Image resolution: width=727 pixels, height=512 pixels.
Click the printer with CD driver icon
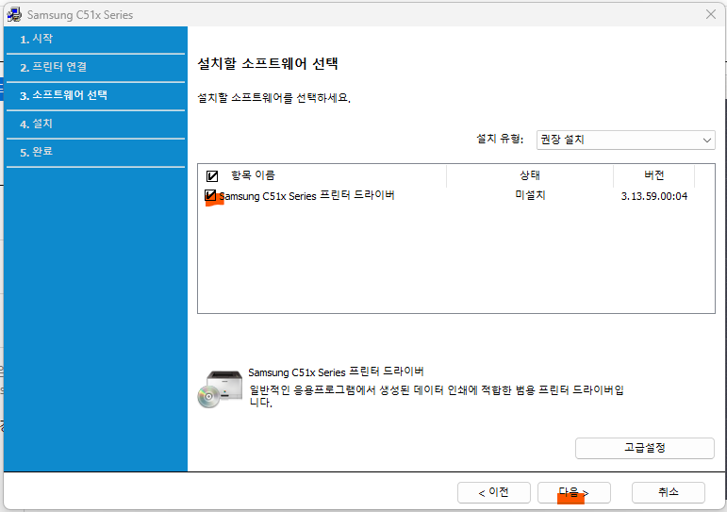tap(220, 389)
